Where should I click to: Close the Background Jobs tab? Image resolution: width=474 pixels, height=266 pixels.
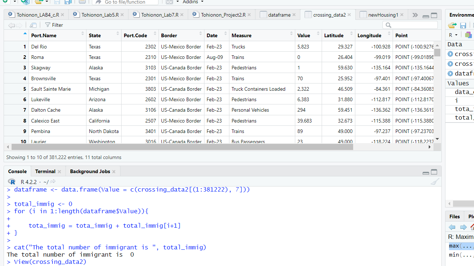click(114, 172)
